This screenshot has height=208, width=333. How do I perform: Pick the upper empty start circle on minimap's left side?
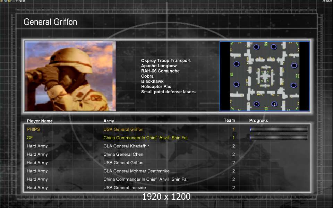(236, 64)
